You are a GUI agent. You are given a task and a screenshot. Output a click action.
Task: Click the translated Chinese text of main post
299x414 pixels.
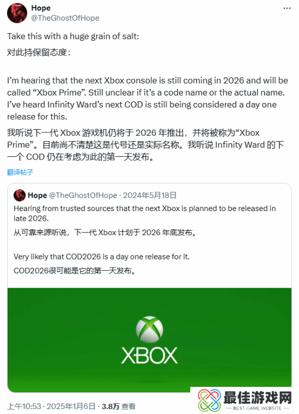(x=146, y=145)
